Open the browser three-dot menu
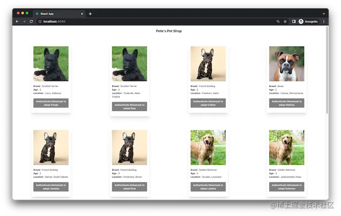This screenshot has width=341, height=216. coord(324,21)
